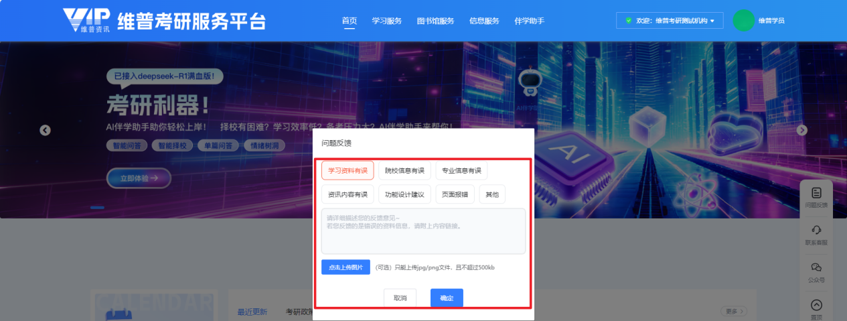Click the 问题反馈 sidebar icon
Viewport: 847px width, 321px height.
tap(816, 193)
